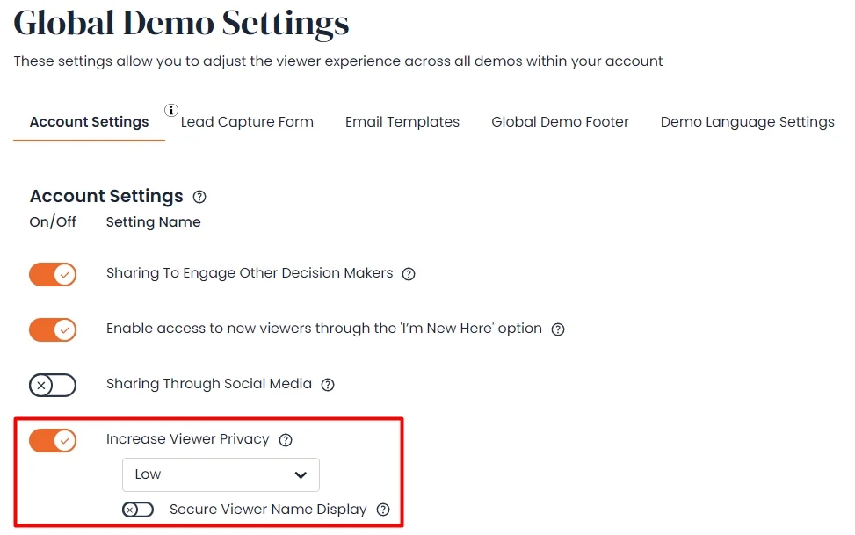Disable Sharing To Engage Other Decision Makers toggle
855x535 pixels.
[53, 274]
